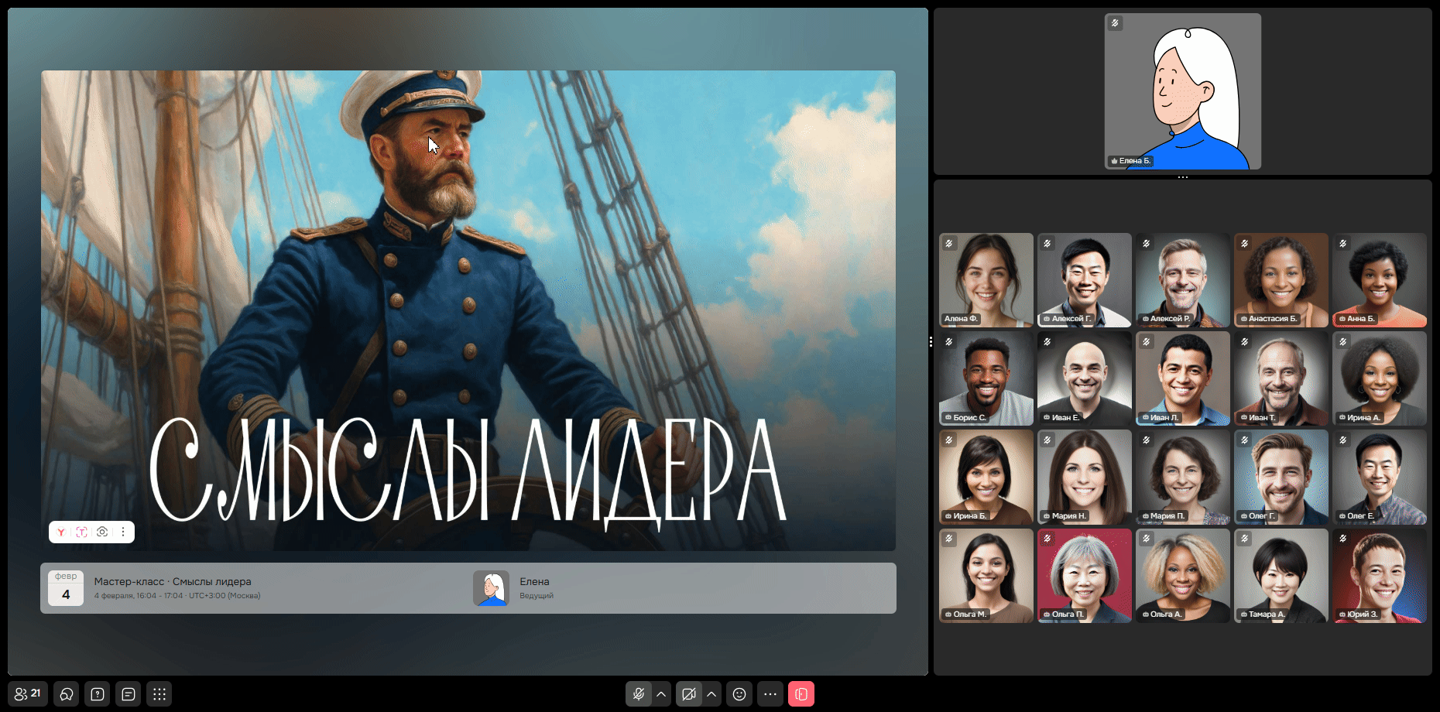Click the recognize text icon on slide
The height and width of the screenshot is (712, 1440).
click(81, 532)
